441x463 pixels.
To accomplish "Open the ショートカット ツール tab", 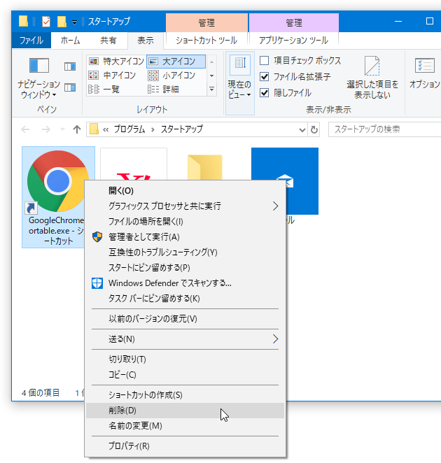I will tap(206, 40).
